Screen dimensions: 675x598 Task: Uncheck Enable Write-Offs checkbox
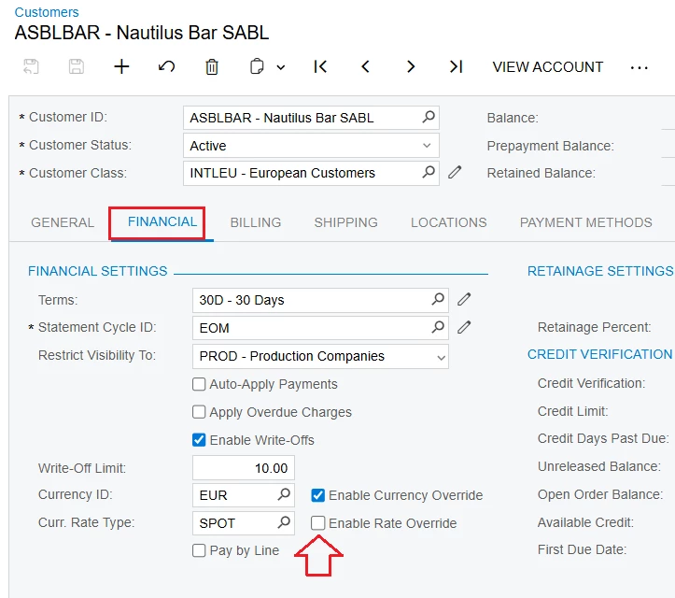[x=199, y=440]
